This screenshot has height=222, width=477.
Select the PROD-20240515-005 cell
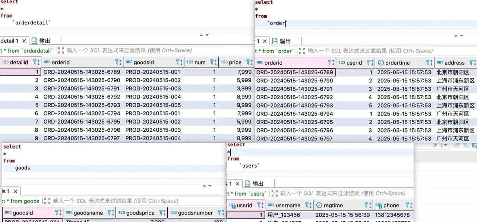coord(153,105)
